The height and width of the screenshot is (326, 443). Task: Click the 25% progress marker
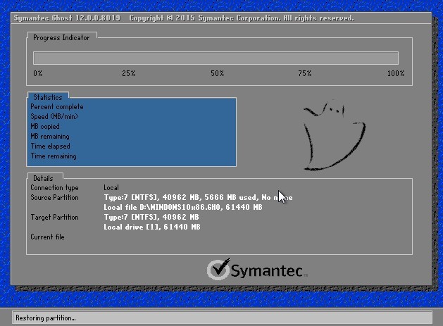[128, 73]
